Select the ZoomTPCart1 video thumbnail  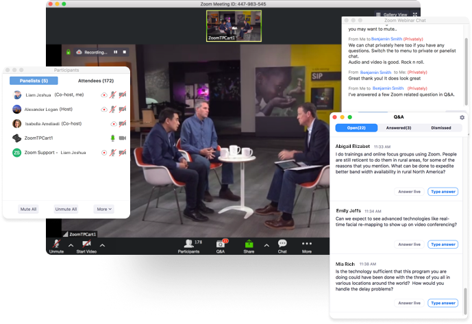[234, 26]
